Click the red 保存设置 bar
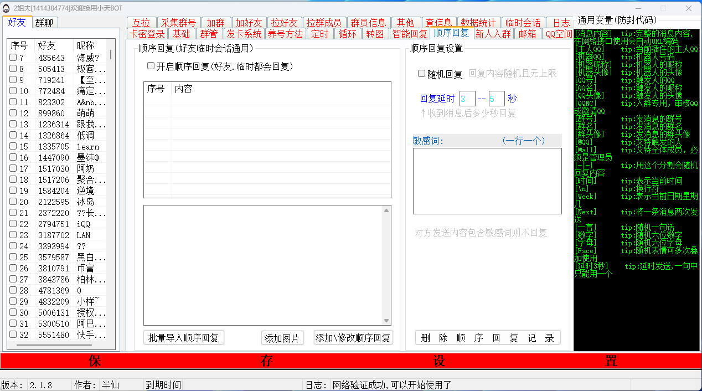The height and width of the screenshot is (391, 702). coord(351,361)
